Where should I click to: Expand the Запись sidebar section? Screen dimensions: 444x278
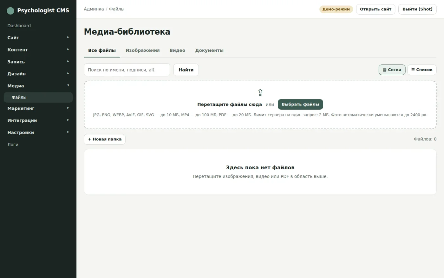38,62
